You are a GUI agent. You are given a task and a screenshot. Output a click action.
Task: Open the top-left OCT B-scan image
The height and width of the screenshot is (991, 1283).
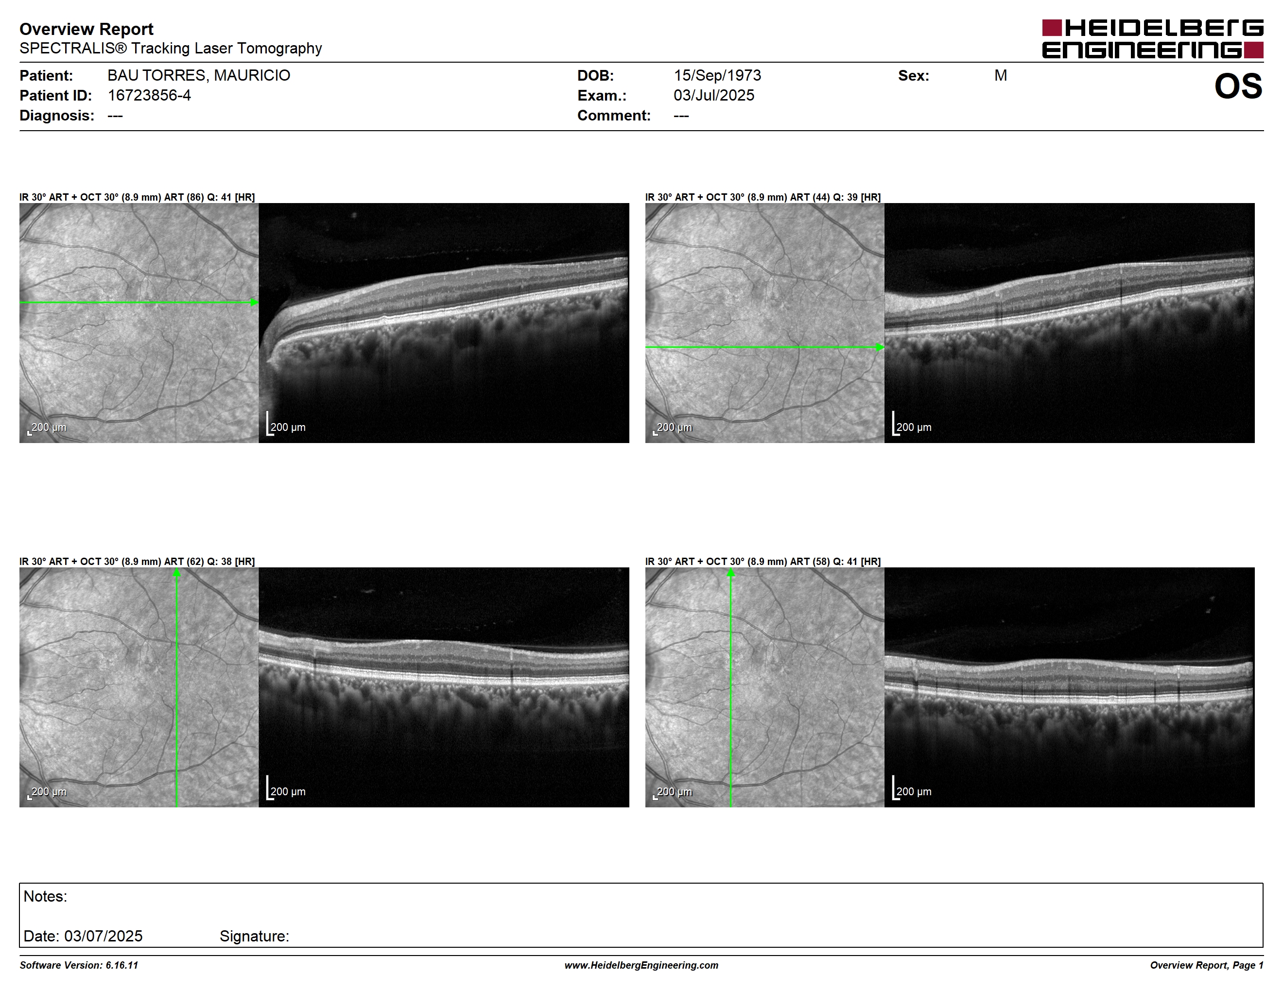pos(444,323)
